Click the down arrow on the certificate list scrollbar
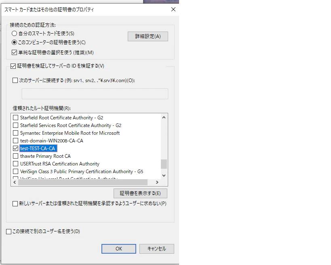331x265 pixels. [163, 175]
